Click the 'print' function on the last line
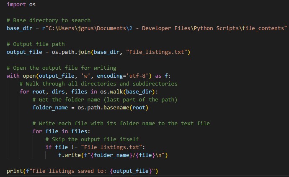The image size is (289, 177). [x=15, y=171]
